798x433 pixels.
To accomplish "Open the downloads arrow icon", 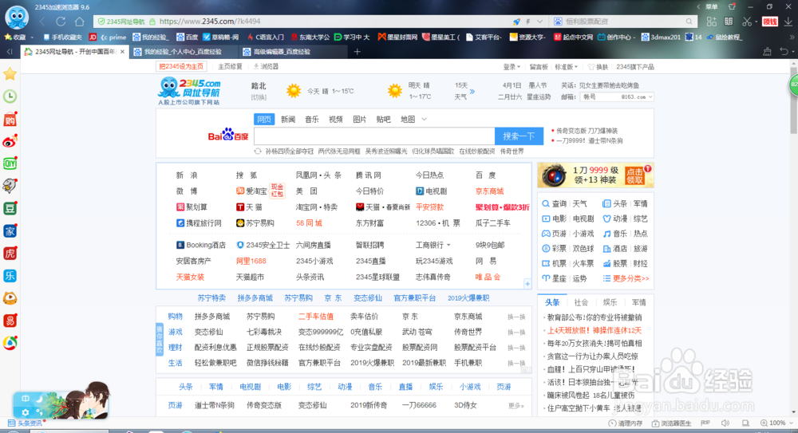I will click(x=788, y=22).
